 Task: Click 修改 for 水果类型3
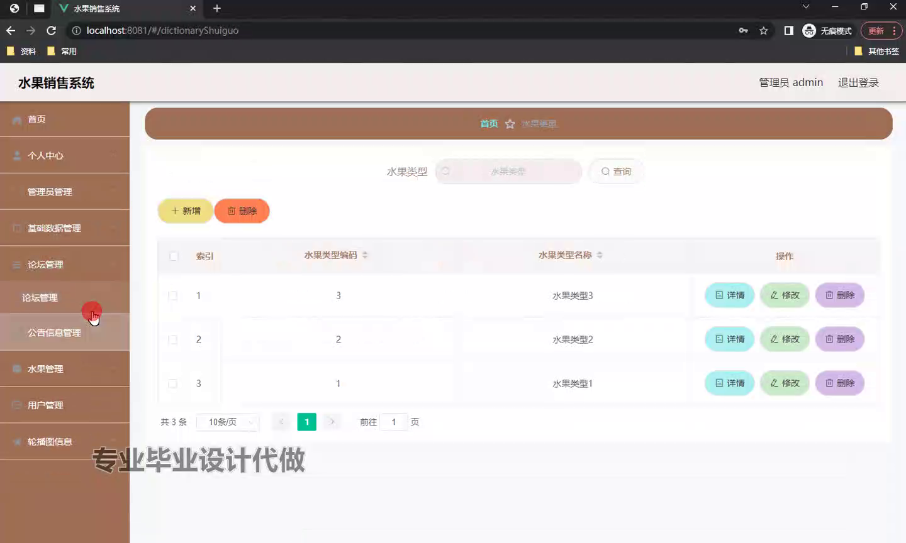pyautogui.click(x=785, y=295)
